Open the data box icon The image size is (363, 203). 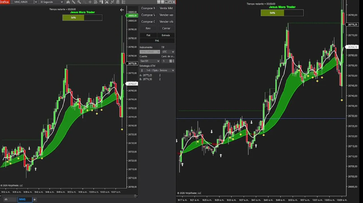pyautogui.click(x=96, y=2)
